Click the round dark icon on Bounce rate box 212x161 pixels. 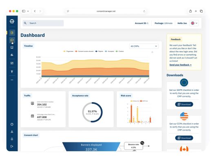142,143
